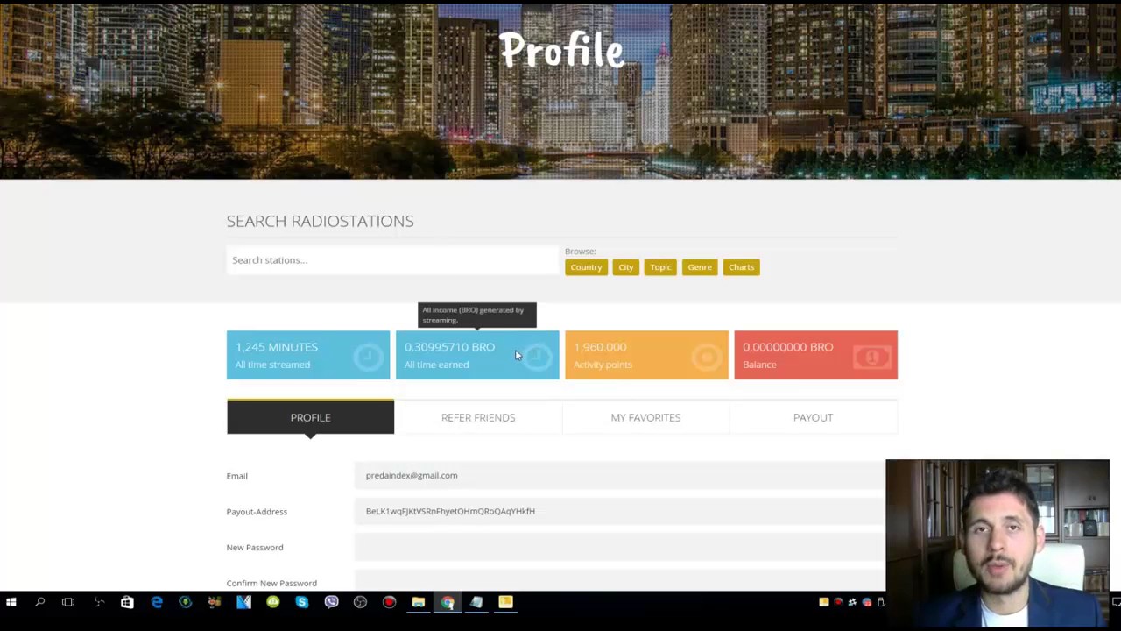Click the New Password field

click(620, 547)
